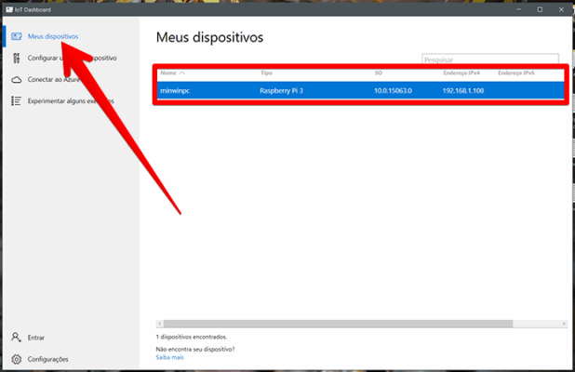This screenshot has width=575, height=372.
Task: Click the Raspberry Pi 3 type cell
Action: (x=281, y=90)
